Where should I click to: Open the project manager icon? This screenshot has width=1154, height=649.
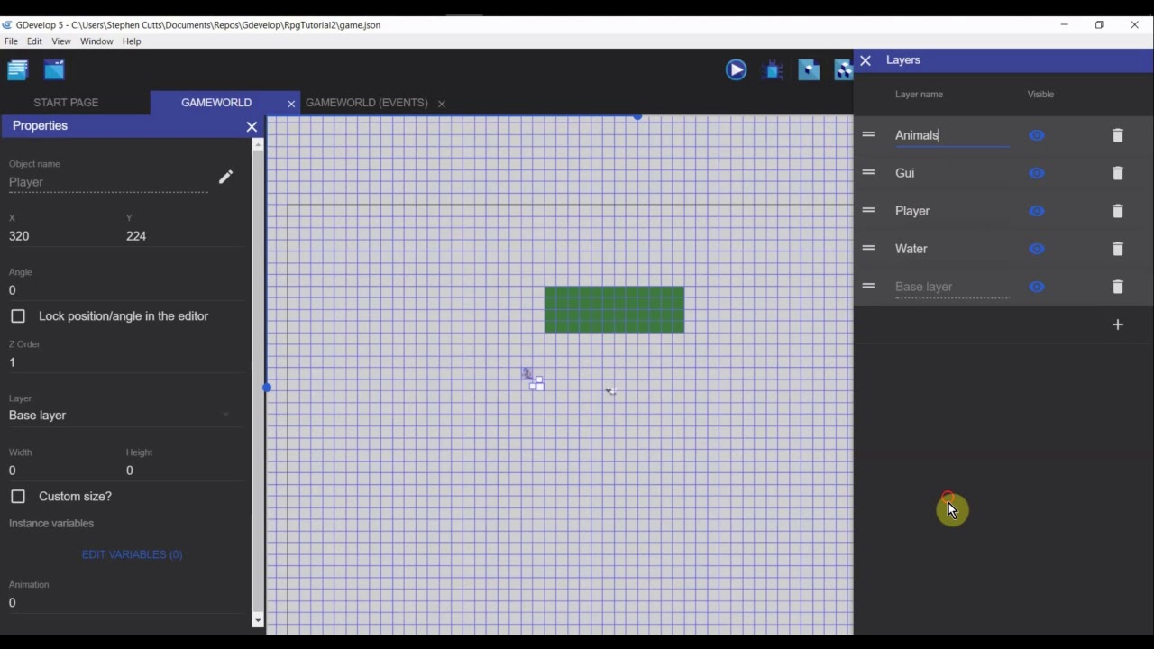tap(18, 69)
